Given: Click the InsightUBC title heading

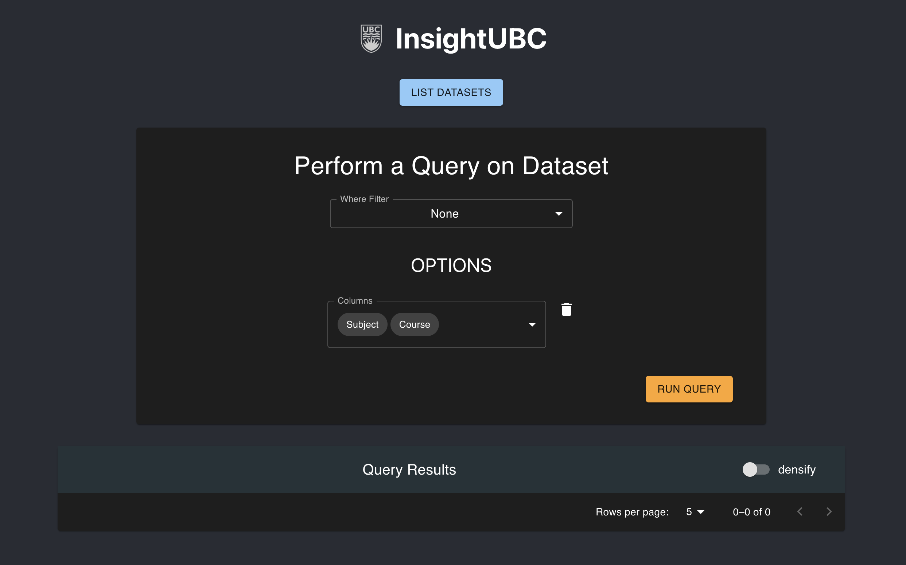Looking at the screenshot, I should point(471,39).
